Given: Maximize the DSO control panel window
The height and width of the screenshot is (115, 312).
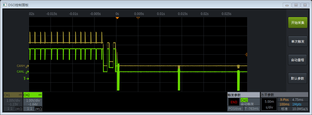Looking at the screenshot, I should [296, 5].
